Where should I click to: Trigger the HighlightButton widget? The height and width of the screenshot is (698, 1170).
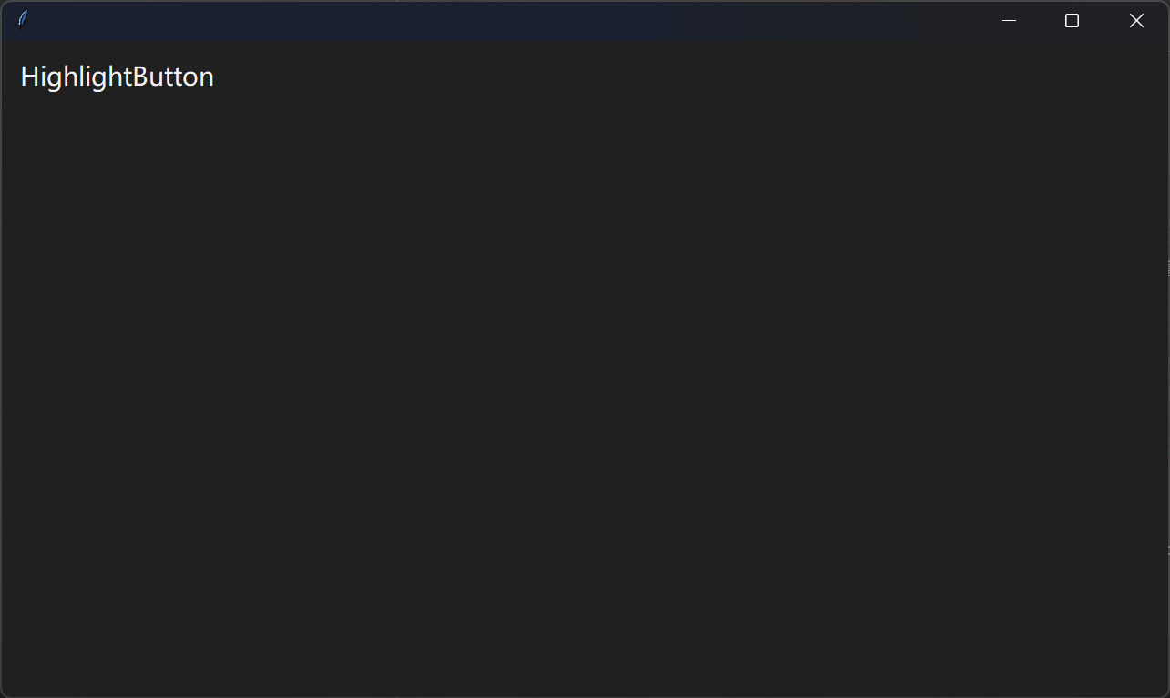click(117, 77)
